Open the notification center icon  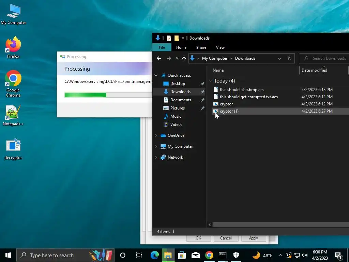[338, 255]
